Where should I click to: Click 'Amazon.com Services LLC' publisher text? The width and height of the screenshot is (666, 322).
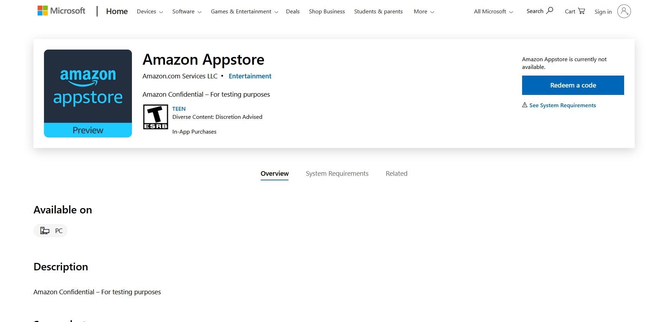[180, 76]
